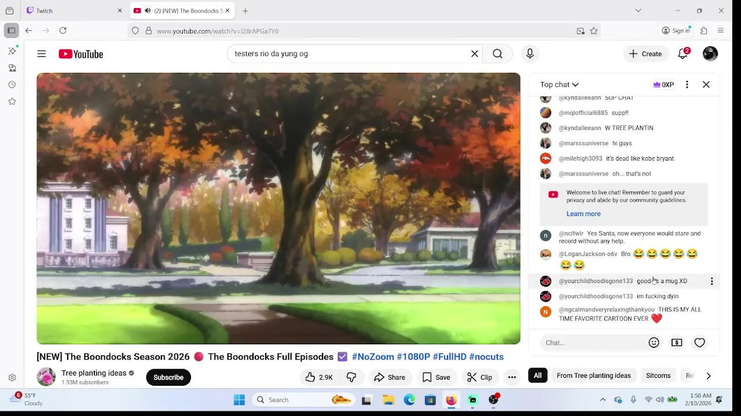This screenshot has width=741, height=416.
Task: Open the YouTube hamburger guide menu
Action: click(42, 54)
